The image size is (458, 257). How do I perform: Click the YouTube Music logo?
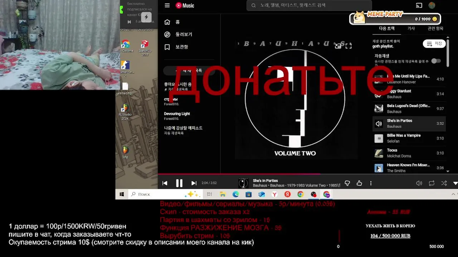[185, 5]
